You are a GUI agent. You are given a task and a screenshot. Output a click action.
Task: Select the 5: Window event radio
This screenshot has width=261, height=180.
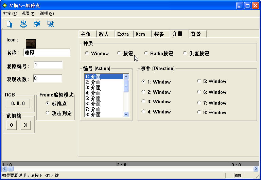pyautogui.click(x=212, y=81)
